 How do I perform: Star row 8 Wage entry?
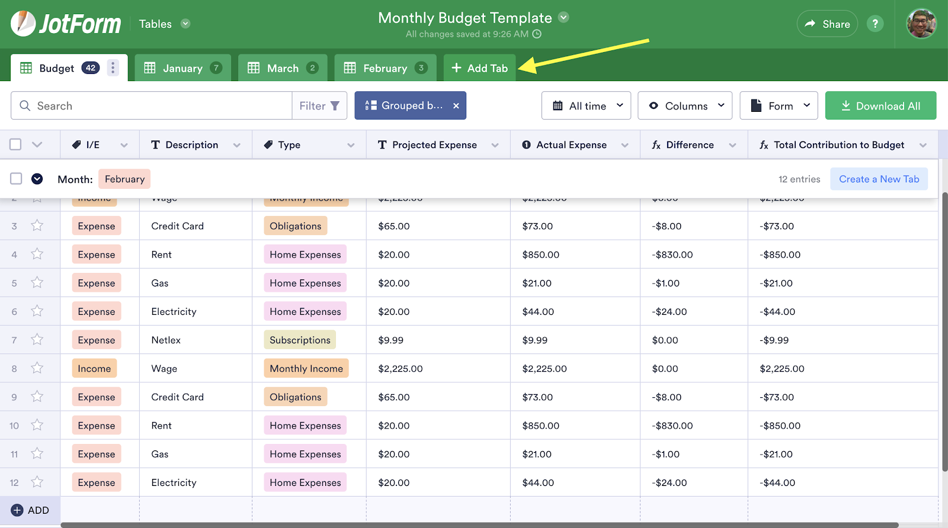pyautogui.click(x=37, y=368)
